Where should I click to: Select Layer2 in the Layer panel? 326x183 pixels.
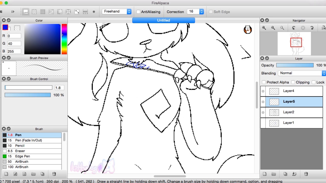(x=292, y=112)
